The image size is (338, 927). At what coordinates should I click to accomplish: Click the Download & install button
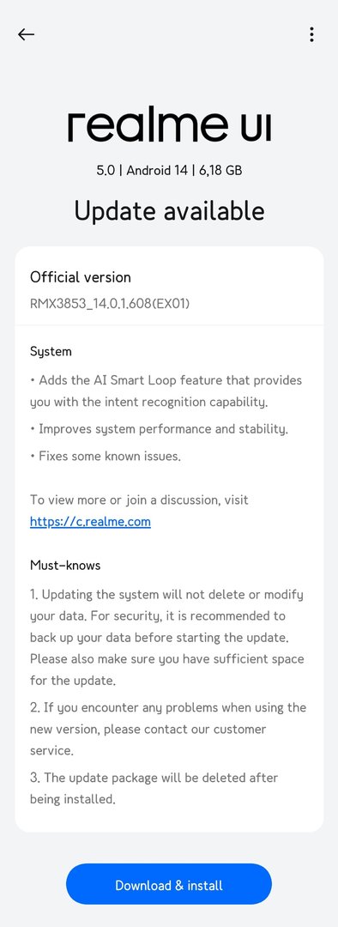[169, 884]
